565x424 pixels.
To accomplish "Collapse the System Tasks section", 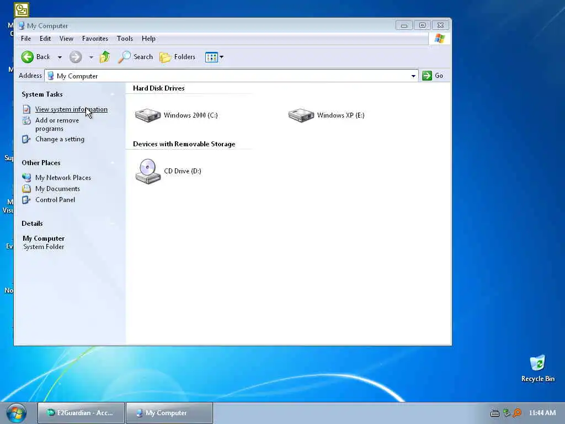I will [x=113, y=94].
